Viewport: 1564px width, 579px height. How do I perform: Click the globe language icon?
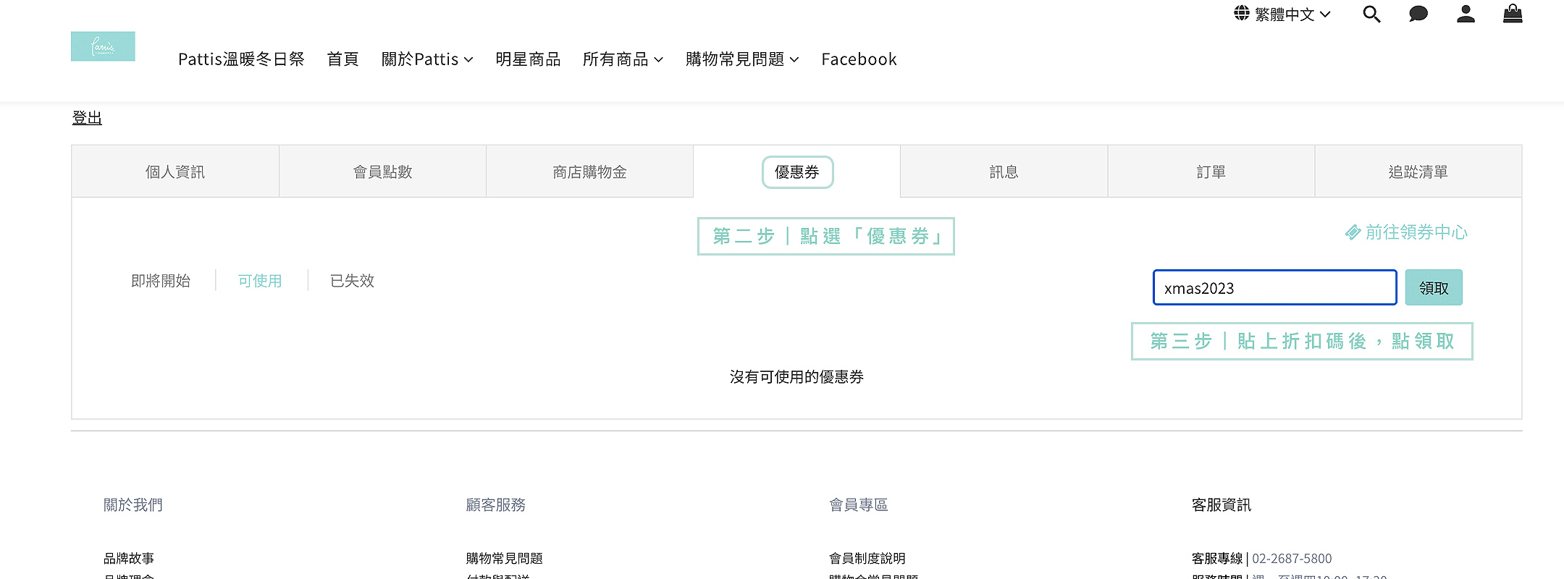click(x=1242, y=14)
